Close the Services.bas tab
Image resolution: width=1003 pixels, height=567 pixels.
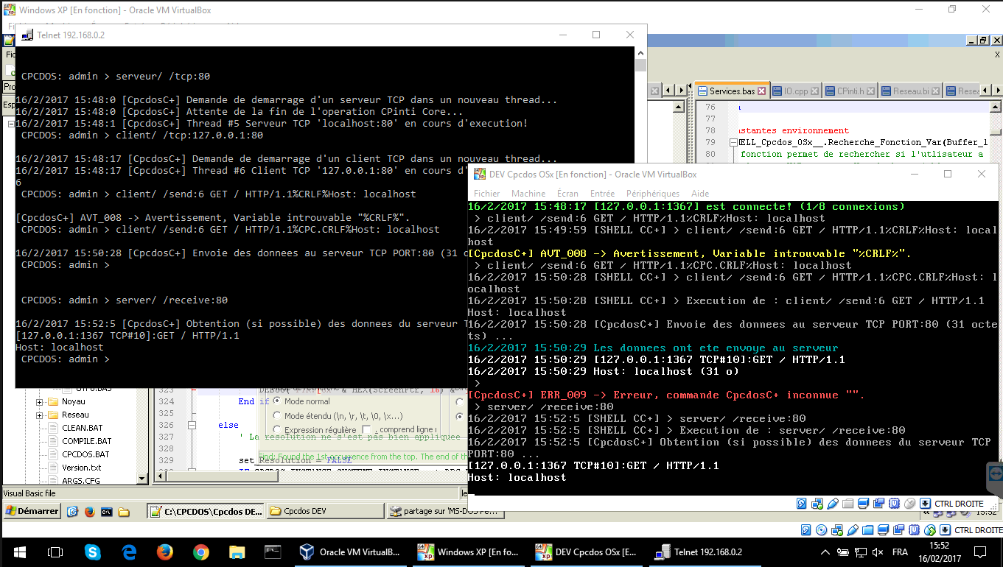tap(762, 91)
